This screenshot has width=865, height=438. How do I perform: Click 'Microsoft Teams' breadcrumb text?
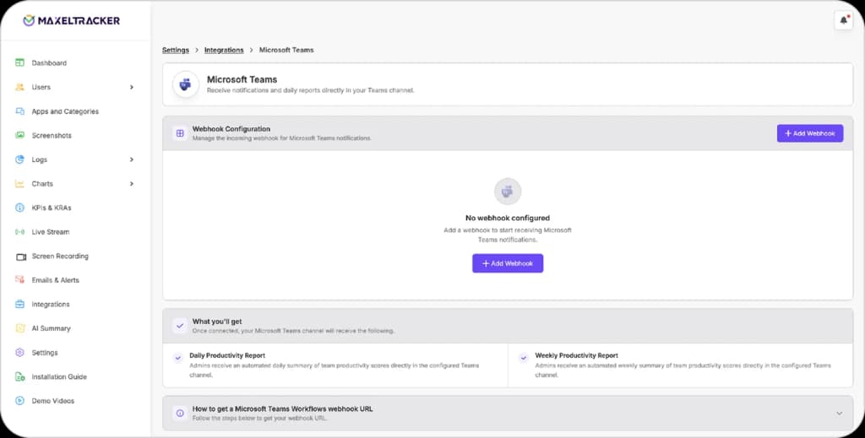pyautogui.click(x=286, y=50)
